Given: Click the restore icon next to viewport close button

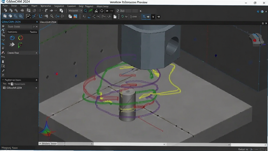Looking at the screenshot, I should 263,23.
